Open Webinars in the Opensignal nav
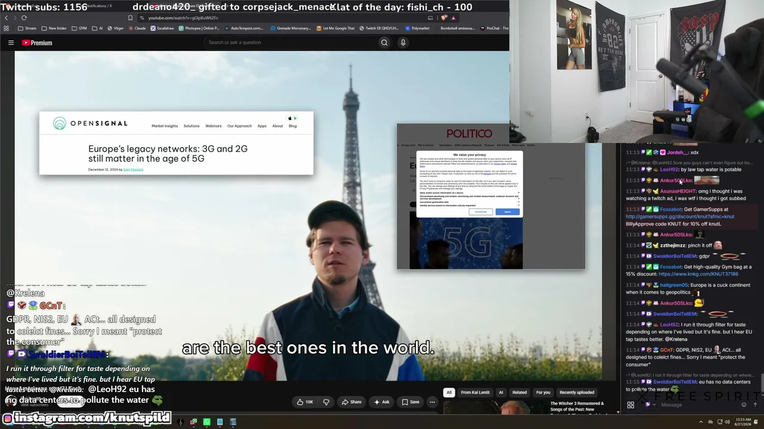This screenshot has height=429, width=764. [213, 126]
